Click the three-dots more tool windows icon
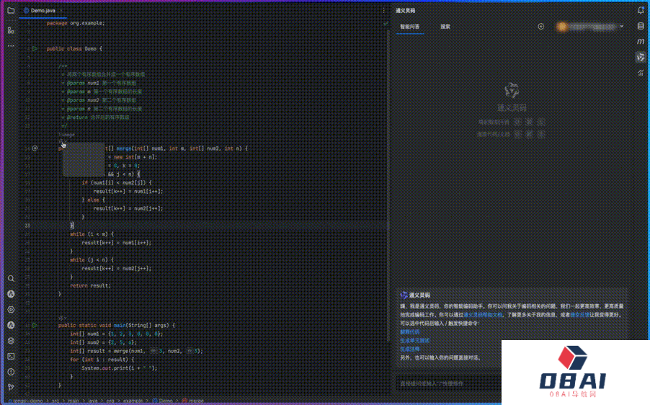Viewport: 650px width, 405px height. [11, 46]
